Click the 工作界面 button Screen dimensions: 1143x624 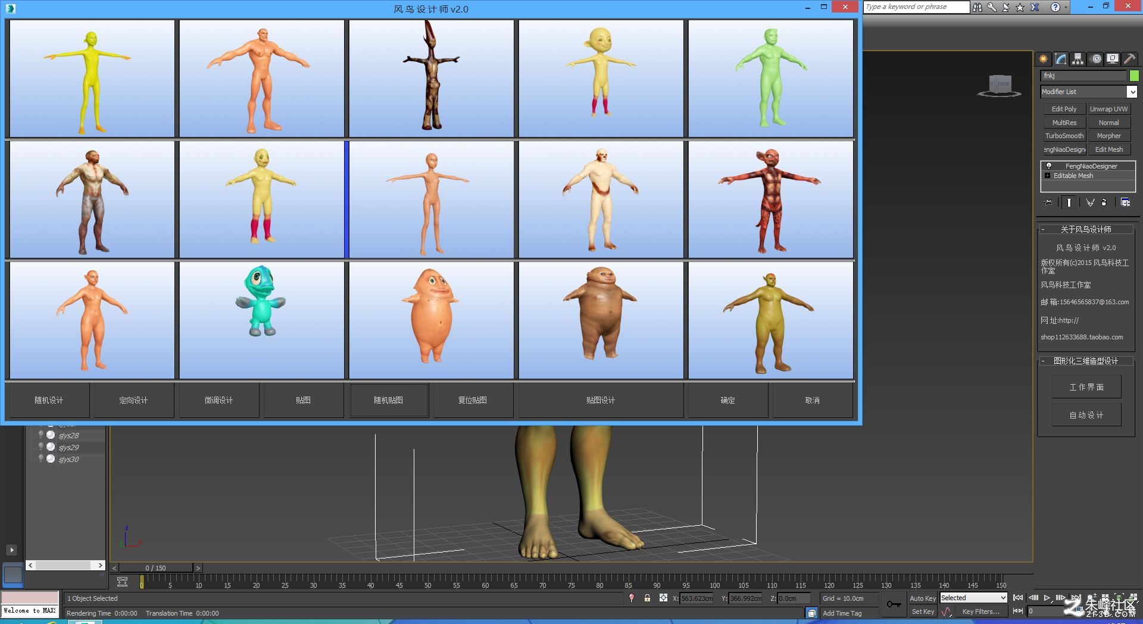point(1086,387)
